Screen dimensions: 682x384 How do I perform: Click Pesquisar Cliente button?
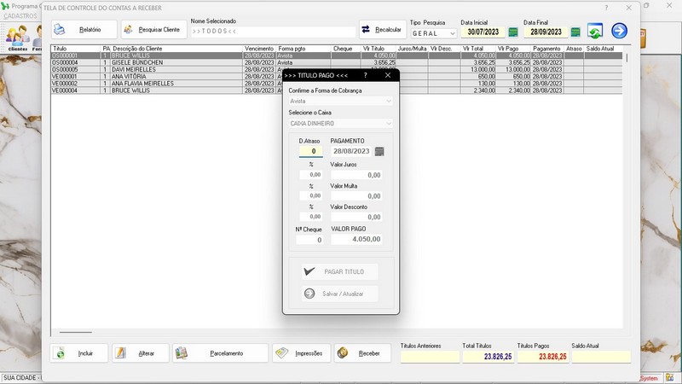(154, 30)
